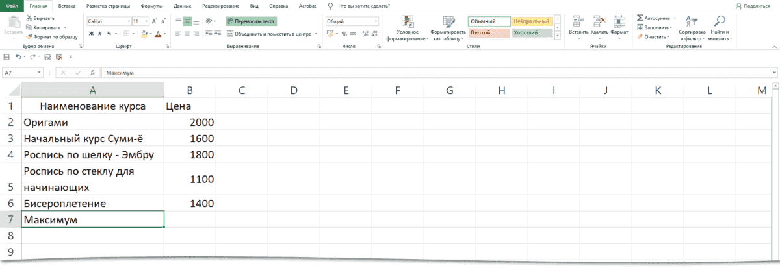Toggle Italic (К) formatting

[99, 34]
